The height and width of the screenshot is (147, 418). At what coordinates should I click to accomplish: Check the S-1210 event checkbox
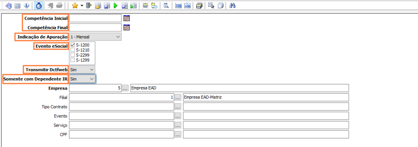[x=73, y=50]
